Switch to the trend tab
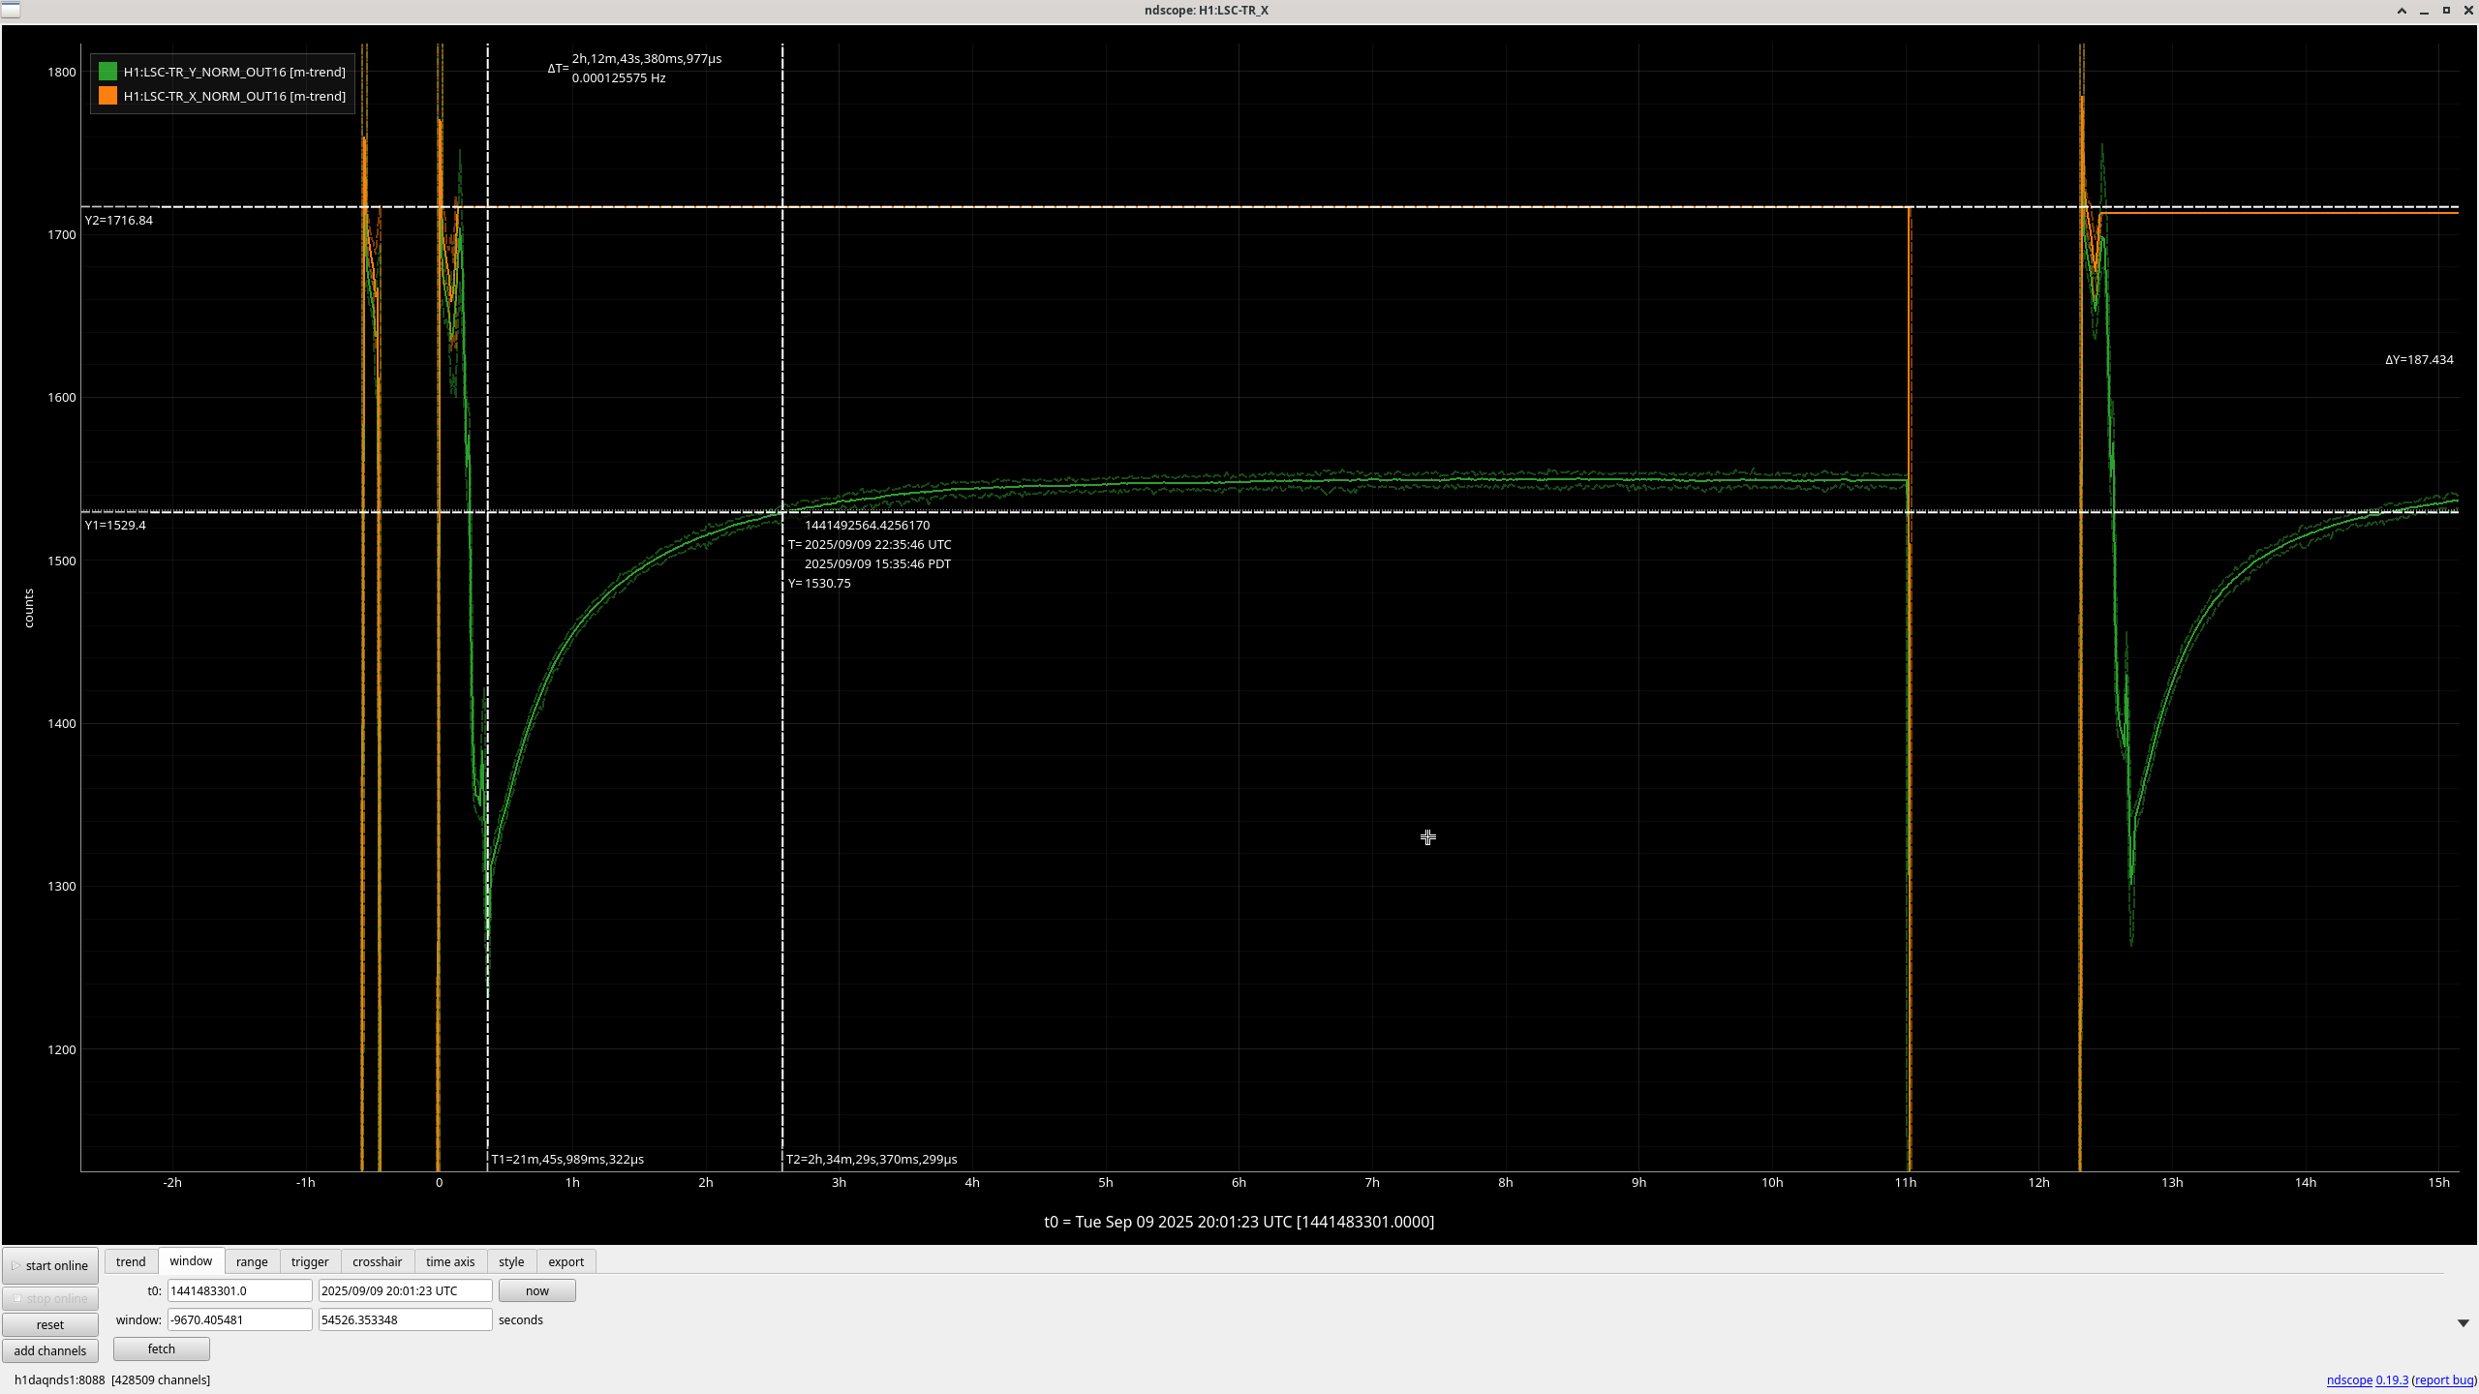Viewport: 2479px width, 1394px height. [x=131, y=1261]
